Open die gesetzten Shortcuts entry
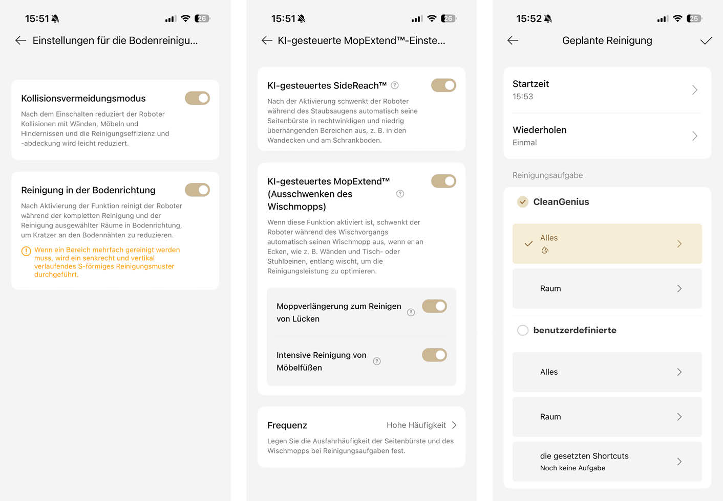Viewport: 723px width, 501px height. pyautogui.click(x=607, y=461)
